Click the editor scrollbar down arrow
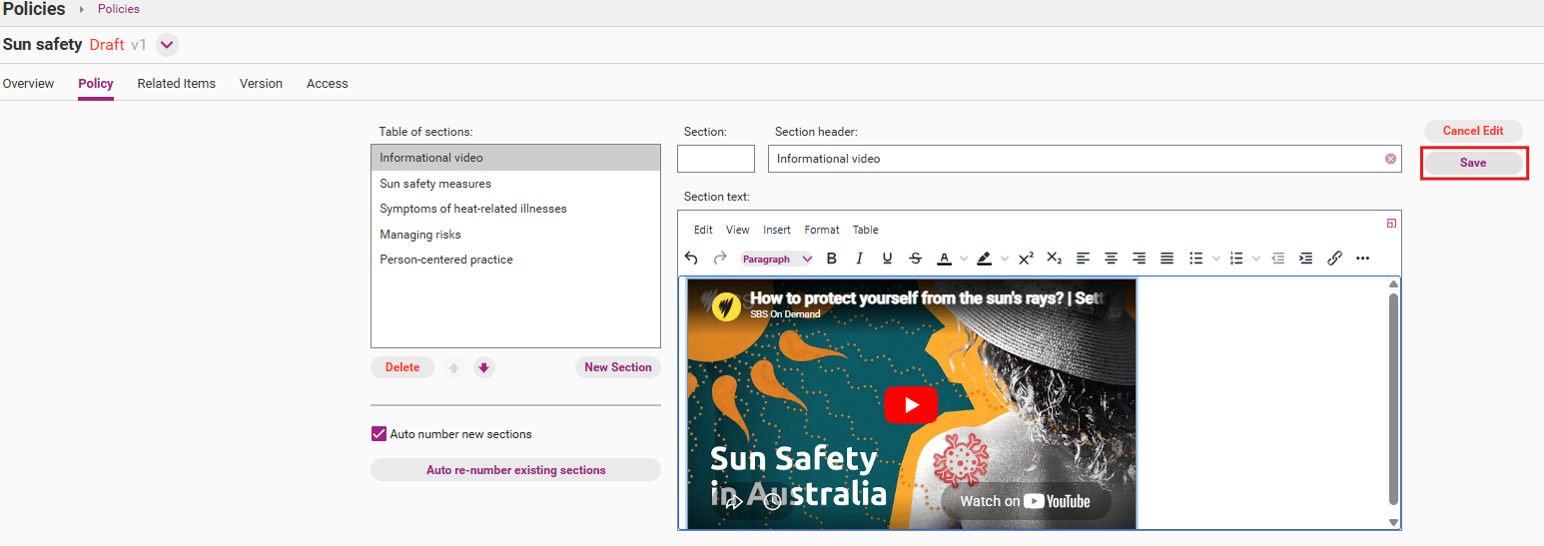 point(1394,522)
